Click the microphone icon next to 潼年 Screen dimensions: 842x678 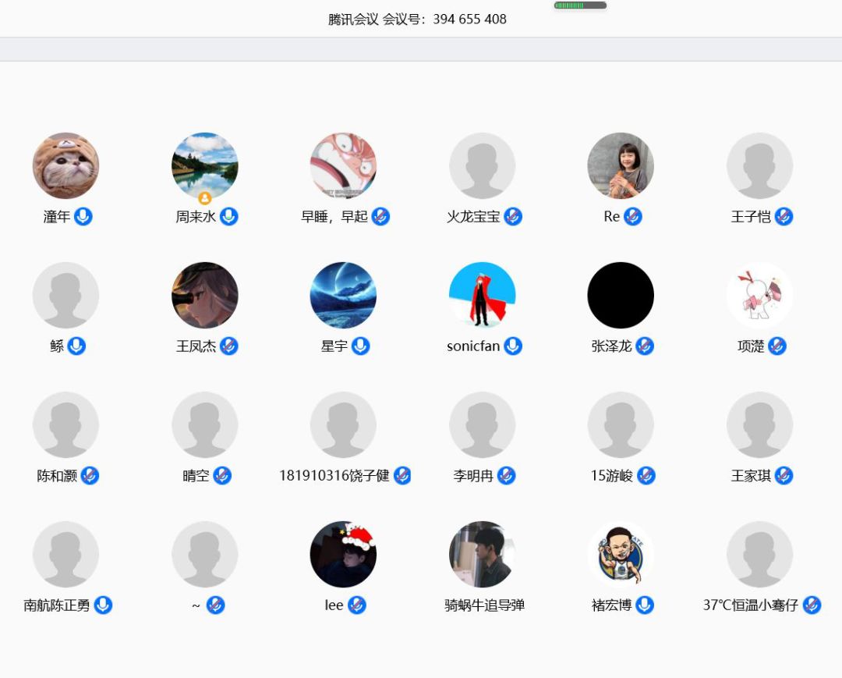[83, 217]
